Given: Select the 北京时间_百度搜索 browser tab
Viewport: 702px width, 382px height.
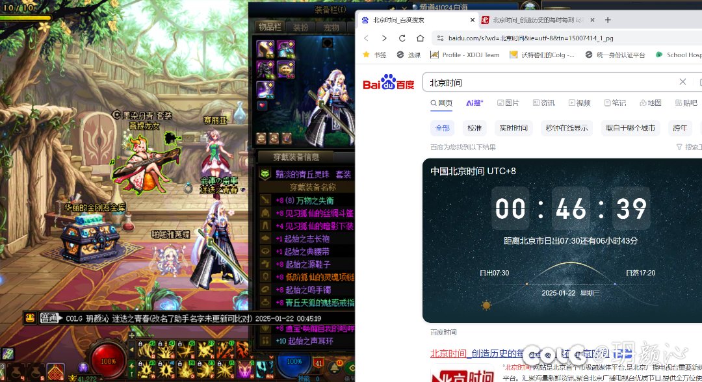Looking at the screenshot, I should coord(418,19).
